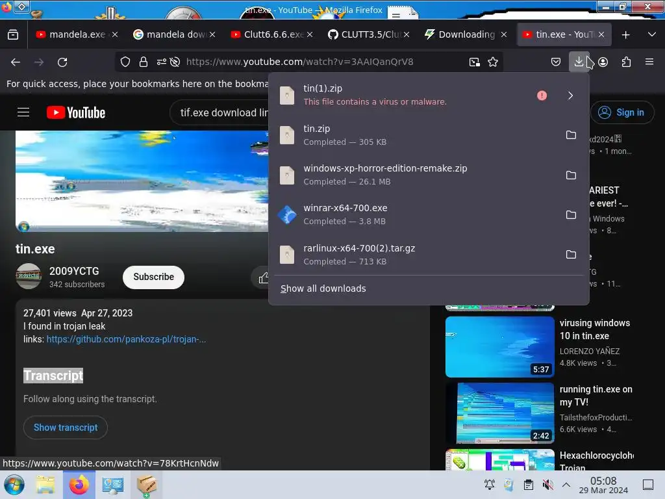Expand details for blocked tin(1).zip

(570, 96)
